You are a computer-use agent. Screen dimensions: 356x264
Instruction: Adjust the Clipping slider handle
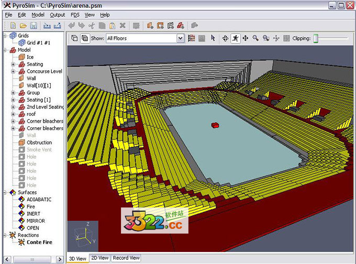316,38
